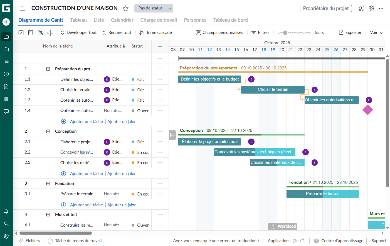Toggle the task checkbox display icon in toolbar
This screenshot has width=390, height=246.
coord(21,32)
